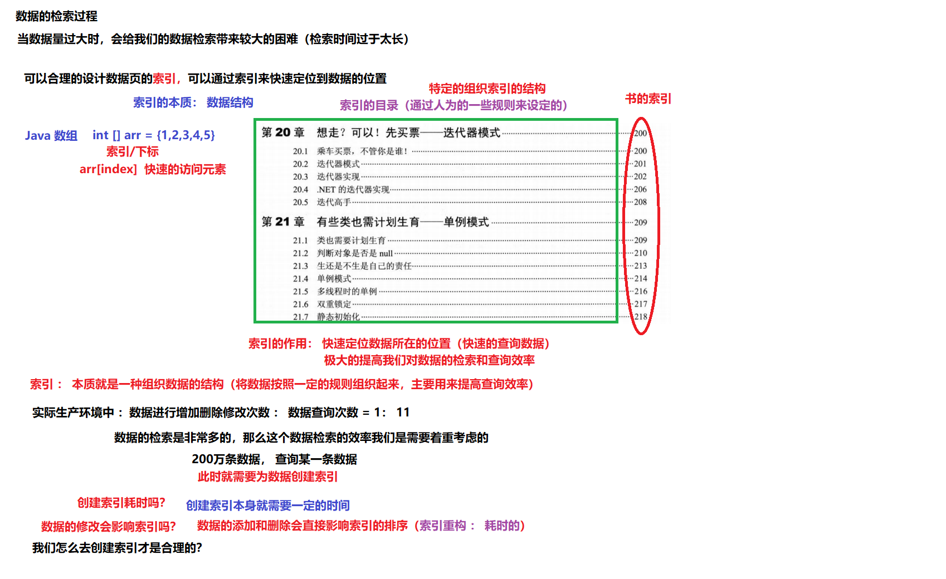This screenshot has width=946, height=579.
Task: Click the red circled 书的索引 label
Action: pos(648,99)
